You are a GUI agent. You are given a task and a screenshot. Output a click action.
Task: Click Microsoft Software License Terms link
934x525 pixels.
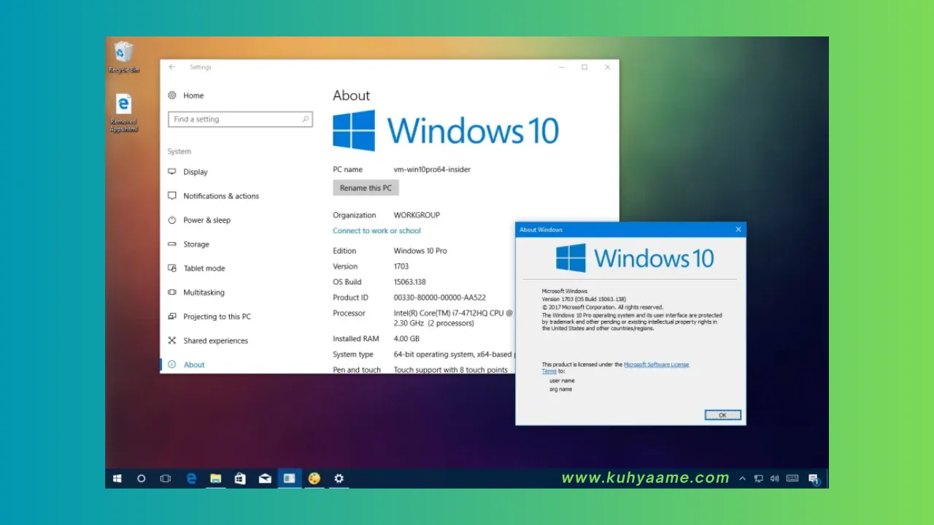[656, 365]
